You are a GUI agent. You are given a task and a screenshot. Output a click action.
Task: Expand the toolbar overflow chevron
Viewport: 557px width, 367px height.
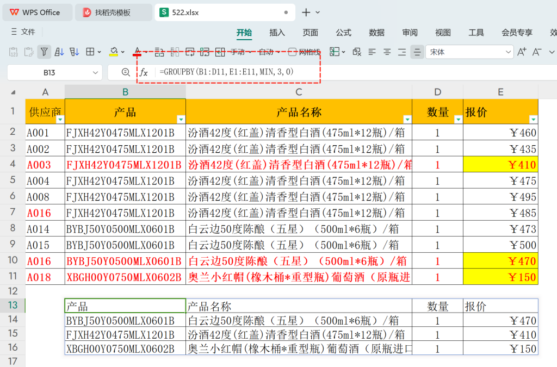pyautogui.click(x=552, y=52)
